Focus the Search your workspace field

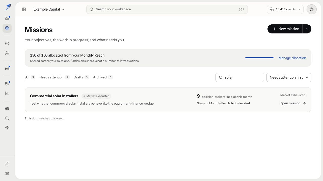click(167, 9)
